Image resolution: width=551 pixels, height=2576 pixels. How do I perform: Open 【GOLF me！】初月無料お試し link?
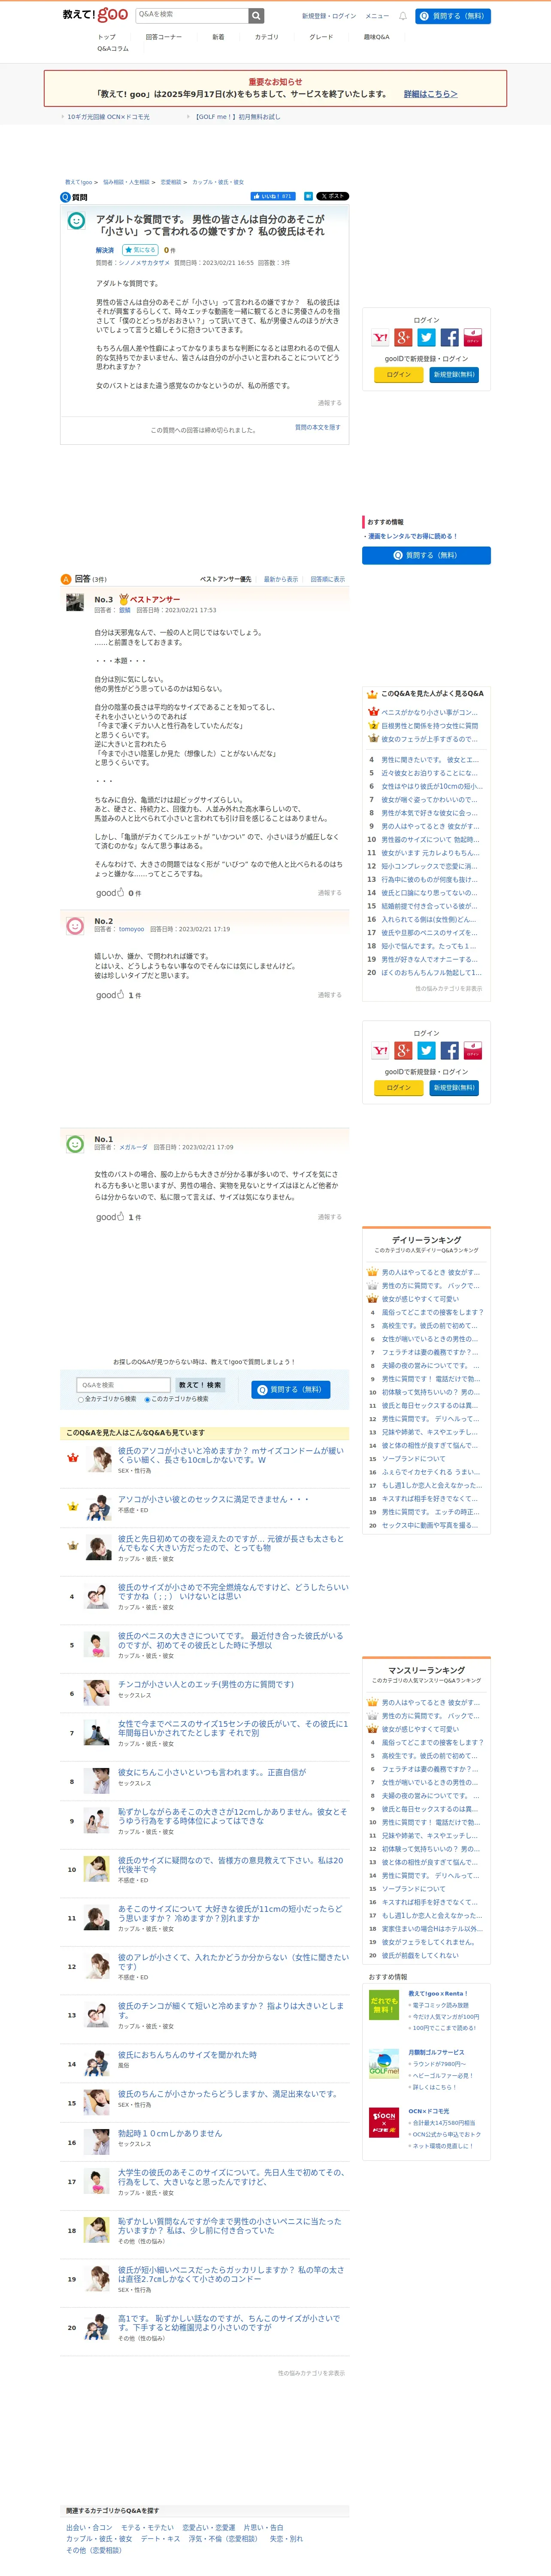pos(237,117)
